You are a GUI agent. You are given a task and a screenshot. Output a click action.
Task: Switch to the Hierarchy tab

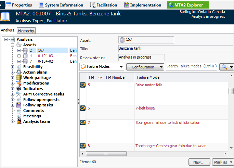click(26, 31)
